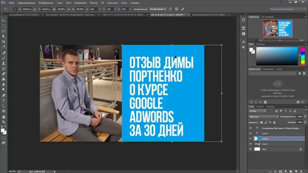Switch to the Гистограмма tab

tap(268, 17)
